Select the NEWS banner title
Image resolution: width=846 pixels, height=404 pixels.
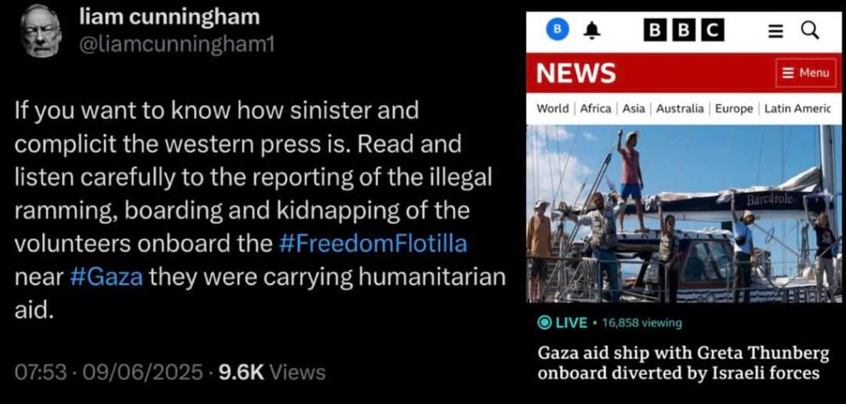pos(576,73)
